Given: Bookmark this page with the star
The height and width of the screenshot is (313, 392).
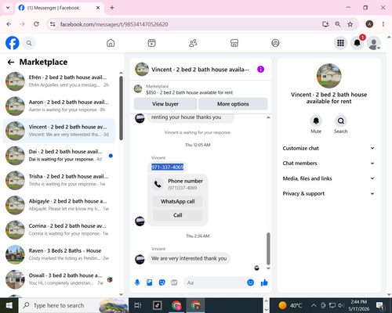Looking at the screenshot, I should 350,24.
